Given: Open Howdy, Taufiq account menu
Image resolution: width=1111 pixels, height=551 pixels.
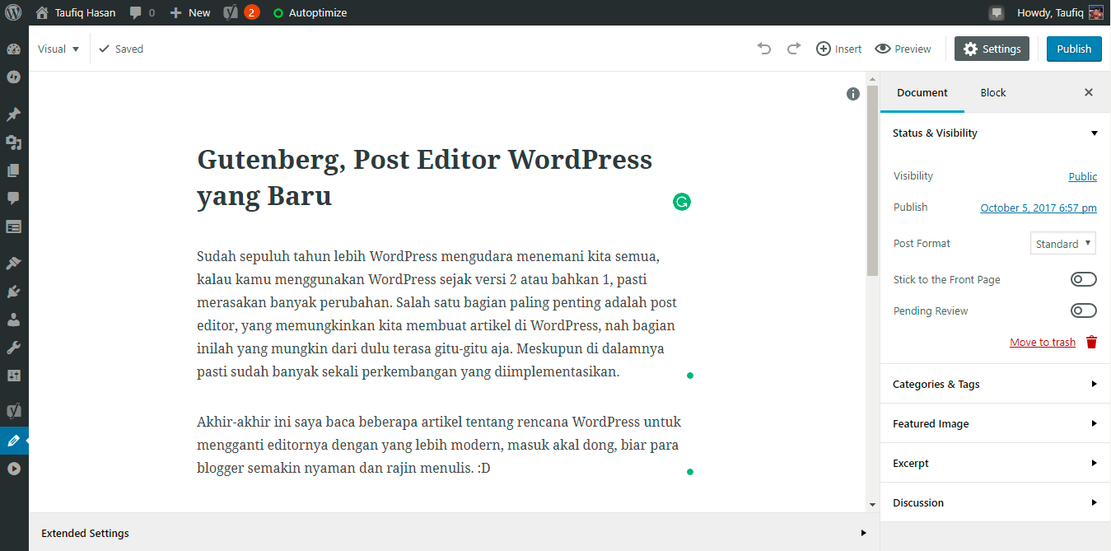Looking at the screenshot, I should tap(1061, 12).
